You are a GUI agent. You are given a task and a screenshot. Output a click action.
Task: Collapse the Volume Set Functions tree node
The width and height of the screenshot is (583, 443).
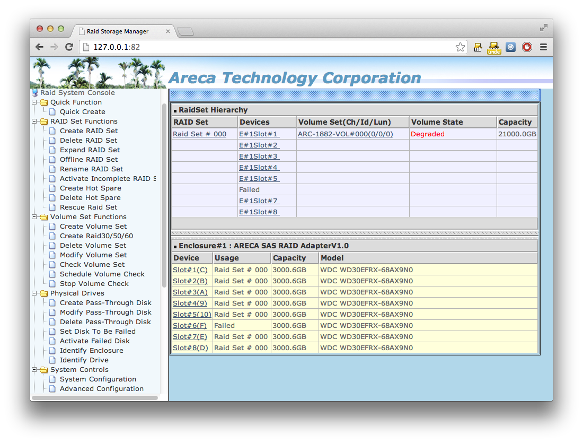[x=34, y=216]
